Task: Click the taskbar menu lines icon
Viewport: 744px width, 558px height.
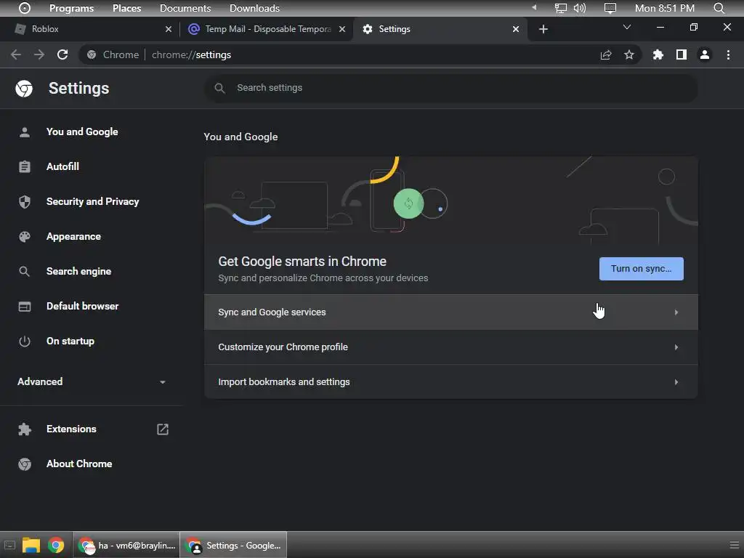Action: pos(734,545)
